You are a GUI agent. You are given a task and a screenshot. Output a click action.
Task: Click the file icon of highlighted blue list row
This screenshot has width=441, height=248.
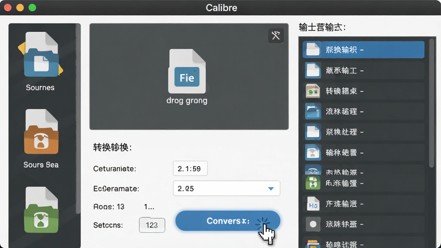(313, 50)
